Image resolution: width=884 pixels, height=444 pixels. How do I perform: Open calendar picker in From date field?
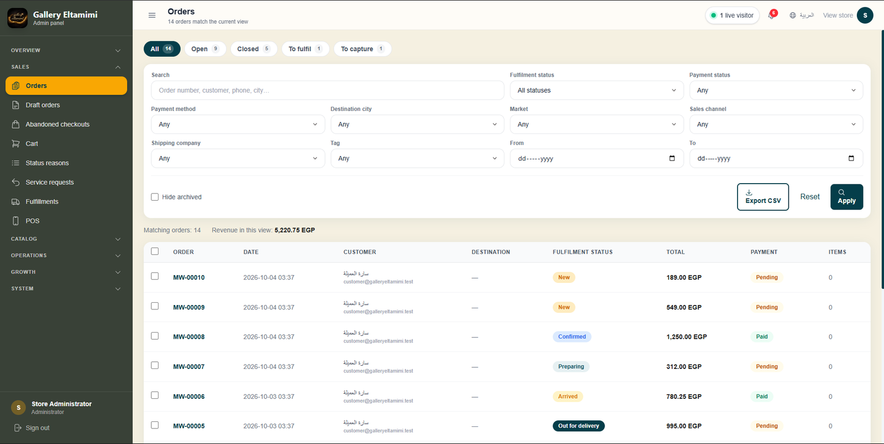pyautogui.click(x=672, y=158)
